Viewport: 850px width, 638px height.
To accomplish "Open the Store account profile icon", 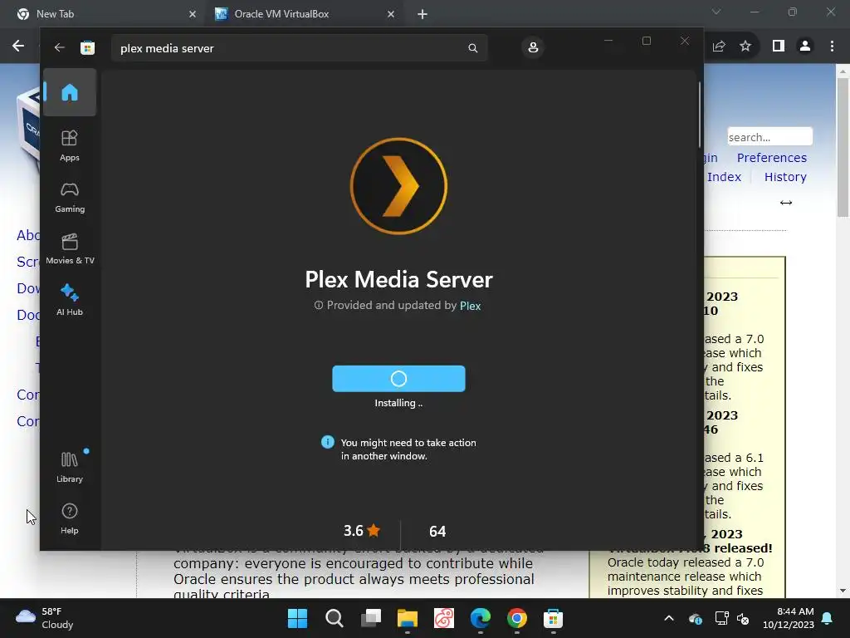I will (x=533, y=47).
